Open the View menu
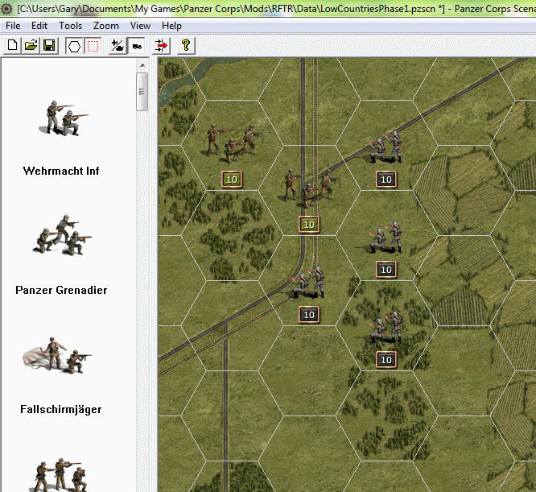 (x=140, y=26)
